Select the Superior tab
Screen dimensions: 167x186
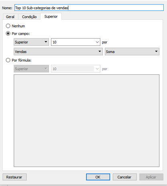click(51, 17)
